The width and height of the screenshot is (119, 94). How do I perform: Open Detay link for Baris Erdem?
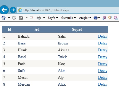[x=103, y=43]
